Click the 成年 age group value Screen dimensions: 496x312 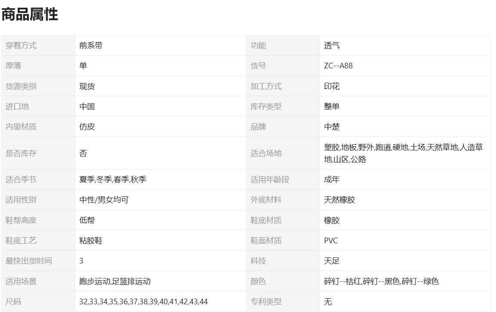(332, 180)
